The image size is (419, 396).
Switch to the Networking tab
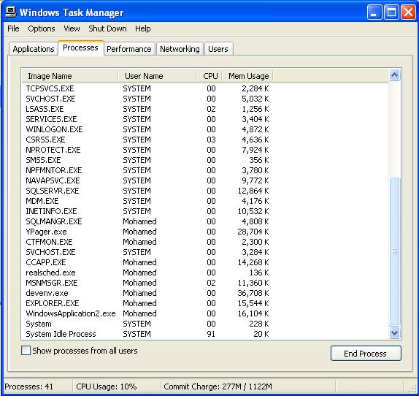[180, 49]
